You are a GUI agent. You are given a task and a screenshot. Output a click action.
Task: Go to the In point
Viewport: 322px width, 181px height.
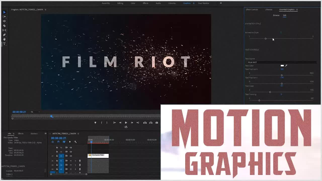[x=114, y=123]
